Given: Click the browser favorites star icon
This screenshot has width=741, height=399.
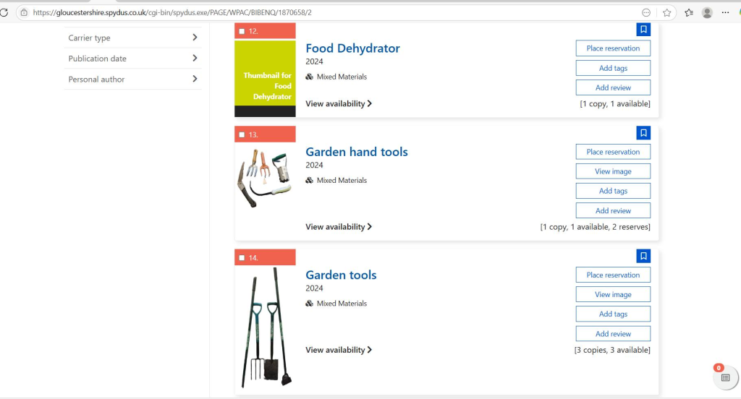Looking at the screenshot, I should pyautogui.click(x=667, y=12).
